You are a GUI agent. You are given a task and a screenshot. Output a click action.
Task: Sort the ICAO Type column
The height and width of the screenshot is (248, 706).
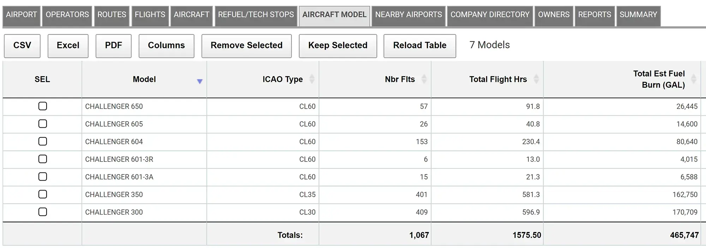(312, 79)
